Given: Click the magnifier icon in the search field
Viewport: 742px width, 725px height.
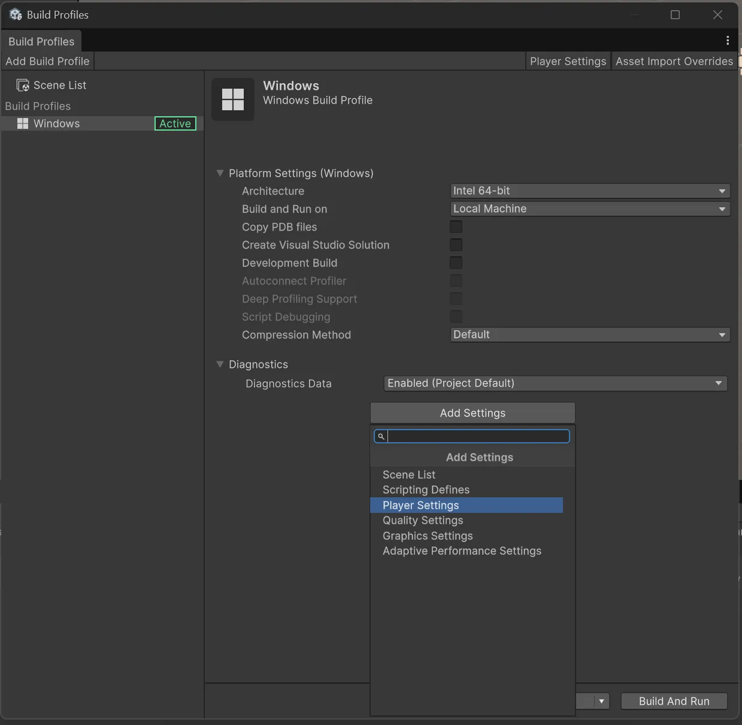Looking at the screenshot, I should [x=381, y=436].
